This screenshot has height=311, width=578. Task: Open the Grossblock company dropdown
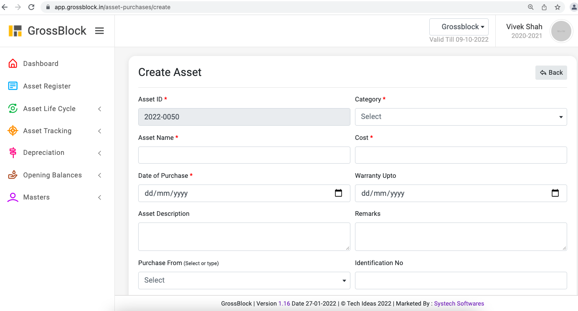(459, 27)
